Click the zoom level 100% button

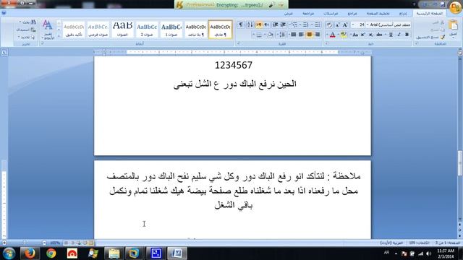[55, 243]
